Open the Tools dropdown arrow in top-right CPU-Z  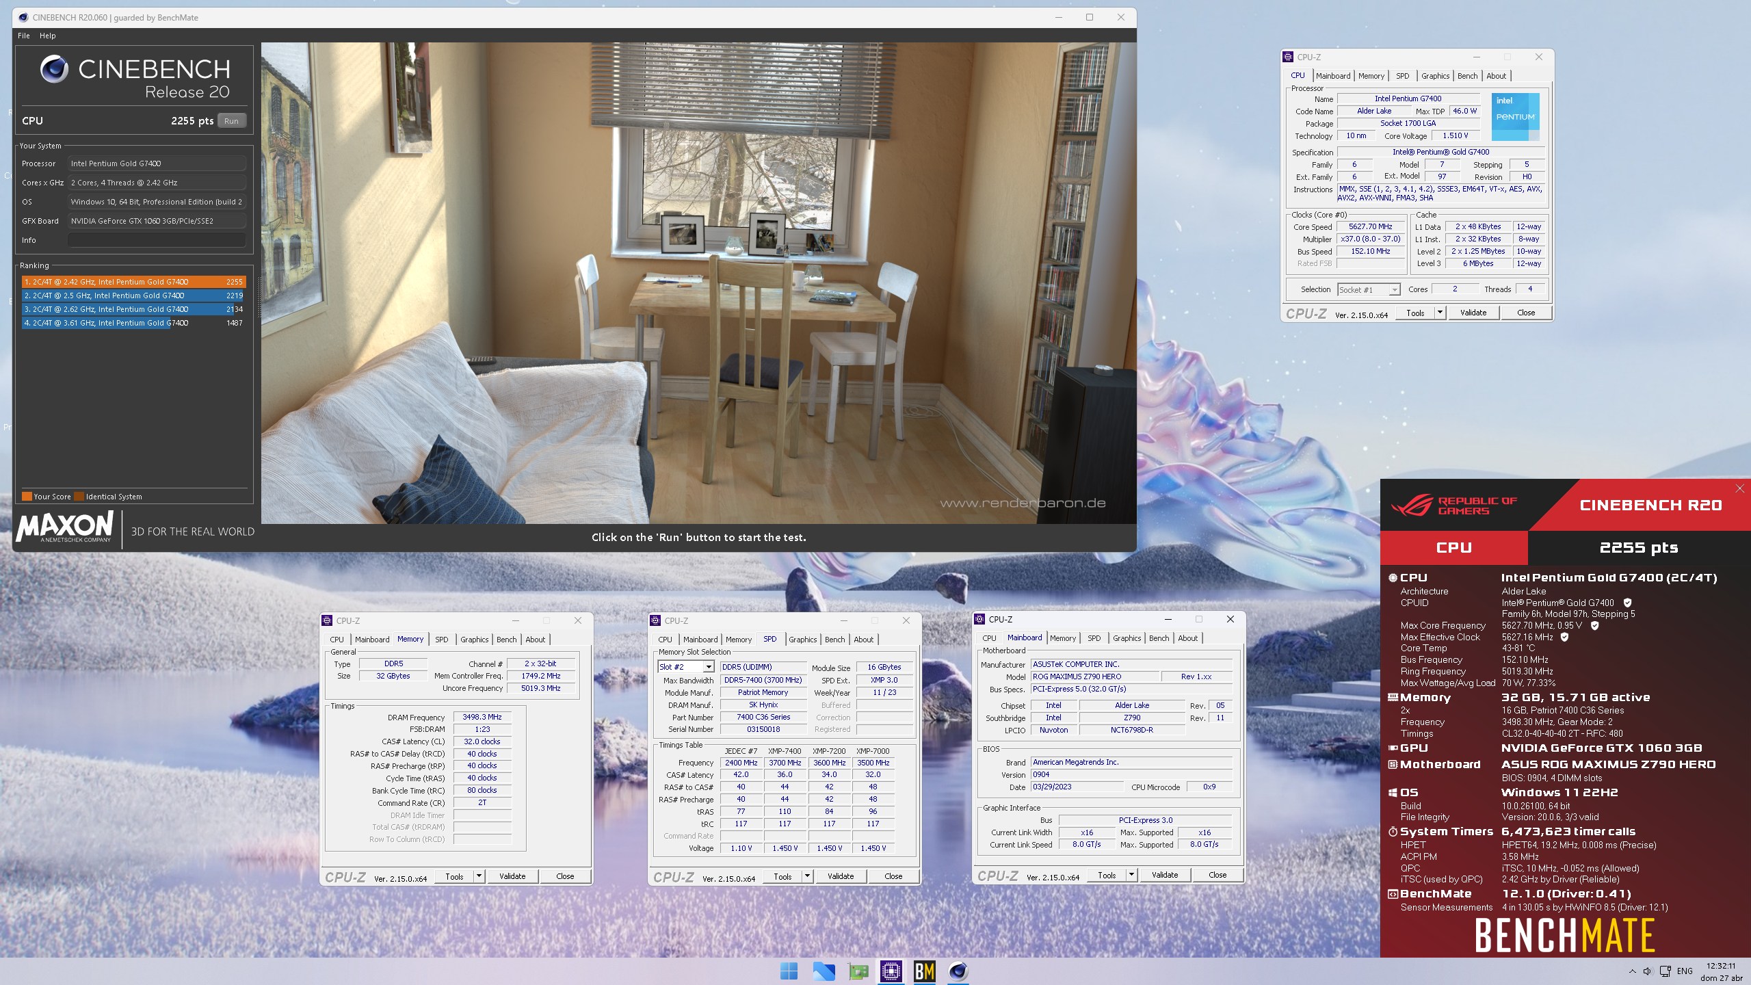[x=1440, y=313]
